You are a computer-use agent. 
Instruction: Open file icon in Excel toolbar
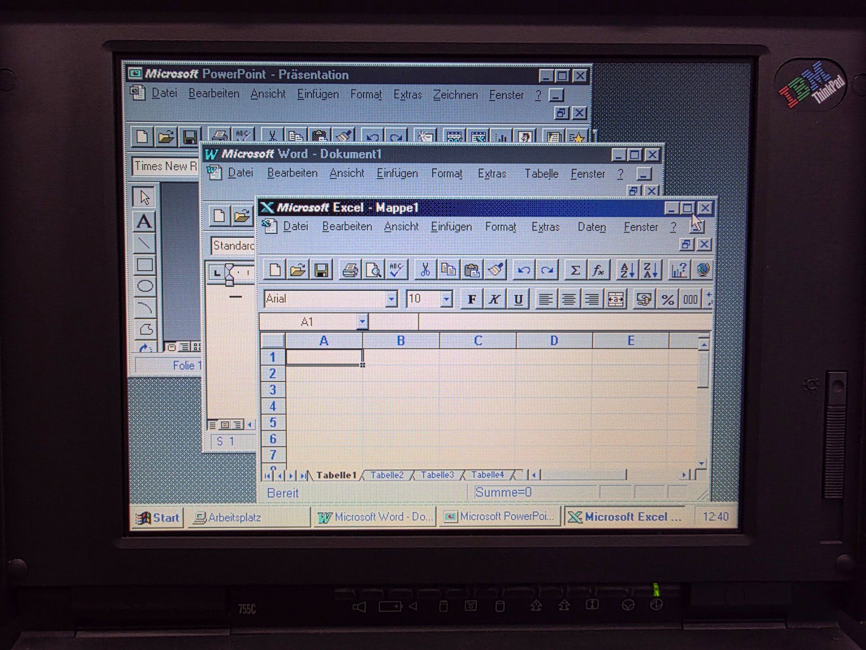coord(298,270)
